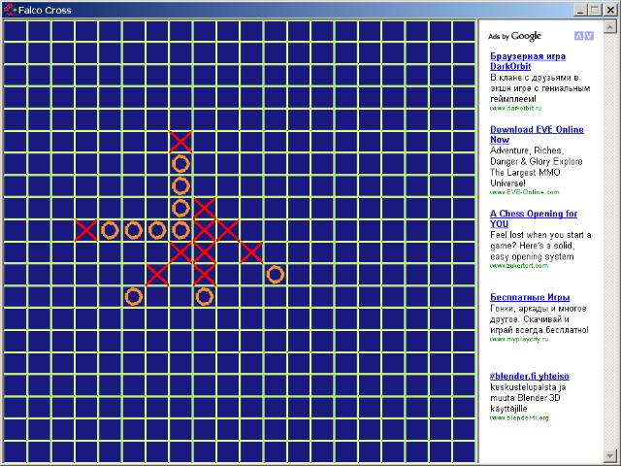Viewport: 621px width, 466px height.
Task: Open the Download EVE Online Now link
Action: click(x=537, y=135)
